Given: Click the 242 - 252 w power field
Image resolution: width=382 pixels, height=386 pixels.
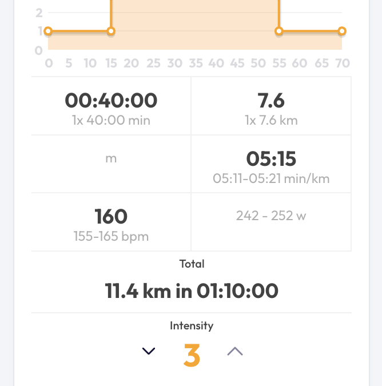Looking at the screenshot, I should tap(271, 216).
